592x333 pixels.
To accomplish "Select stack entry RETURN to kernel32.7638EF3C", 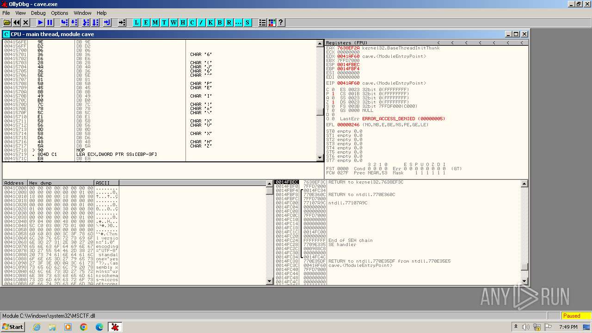I will point(366,182).
